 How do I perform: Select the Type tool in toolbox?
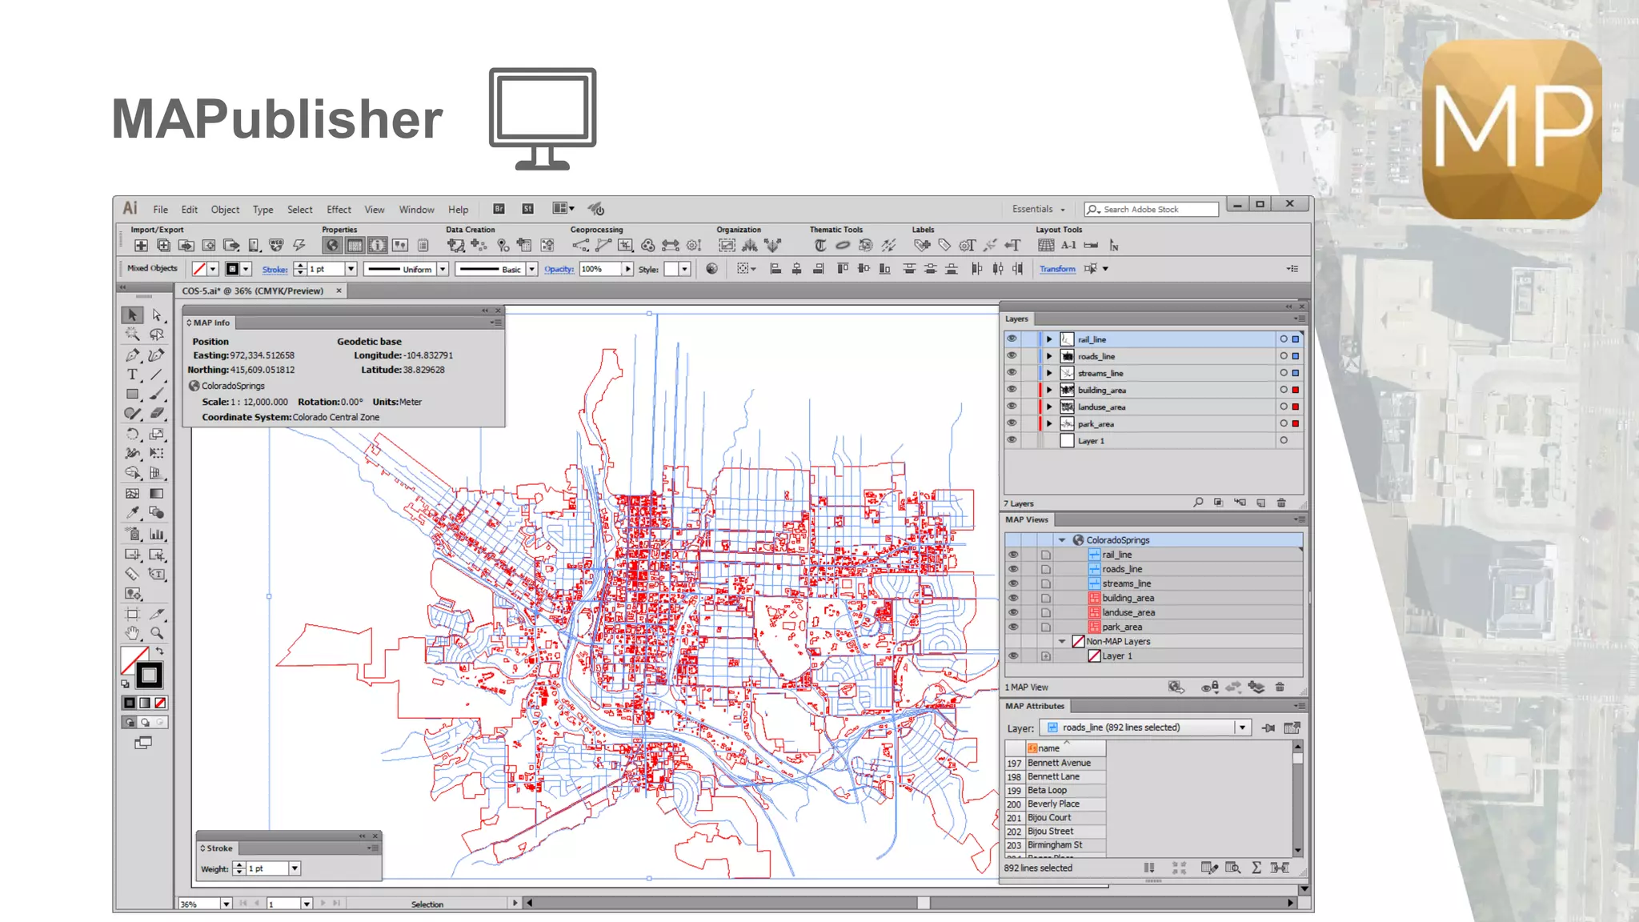[x=132, y=375]
